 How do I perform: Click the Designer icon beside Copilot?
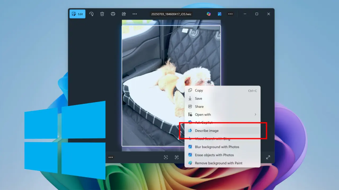click(220, 14)
